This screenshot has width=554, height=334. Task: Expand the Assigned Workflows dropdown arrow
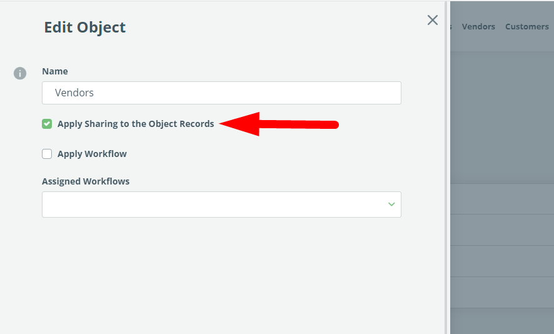pos(391,205)
